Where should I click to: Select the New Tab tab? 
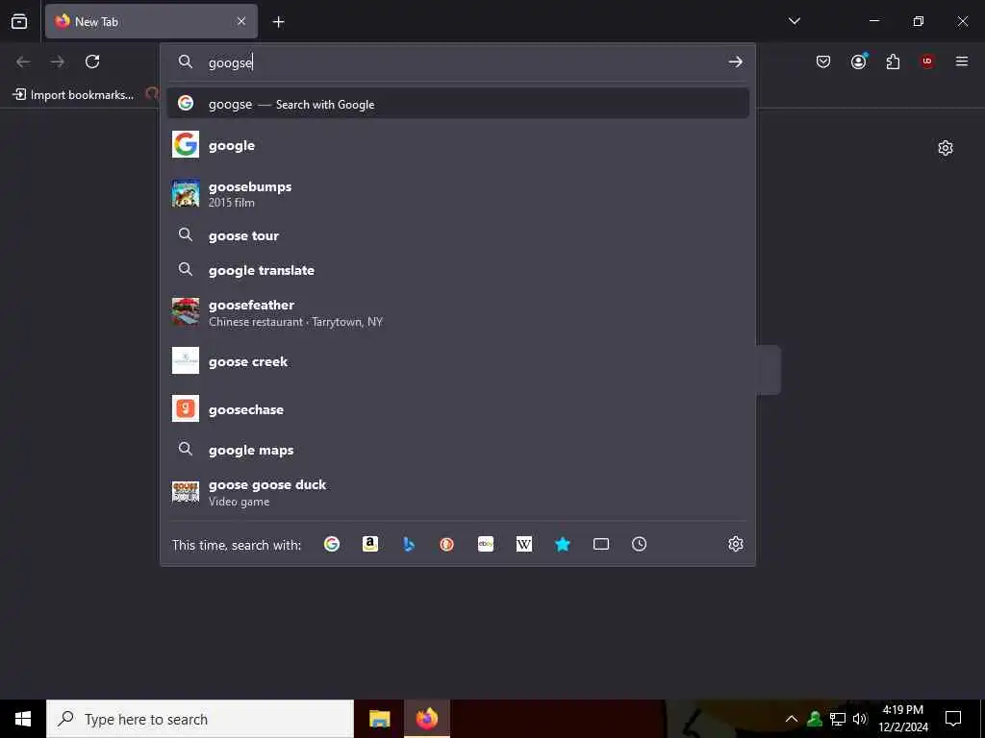point(151,21)
